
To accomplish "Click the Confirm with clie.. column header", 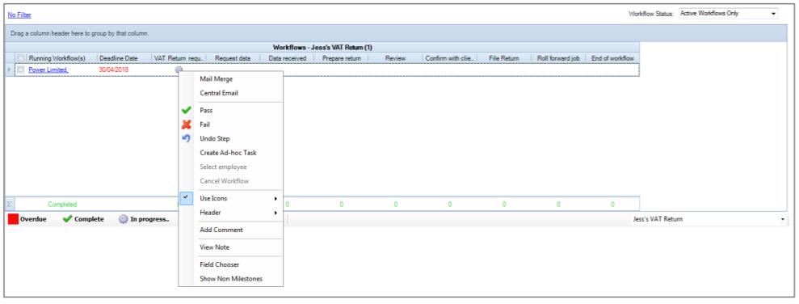I will coord(450,58).
